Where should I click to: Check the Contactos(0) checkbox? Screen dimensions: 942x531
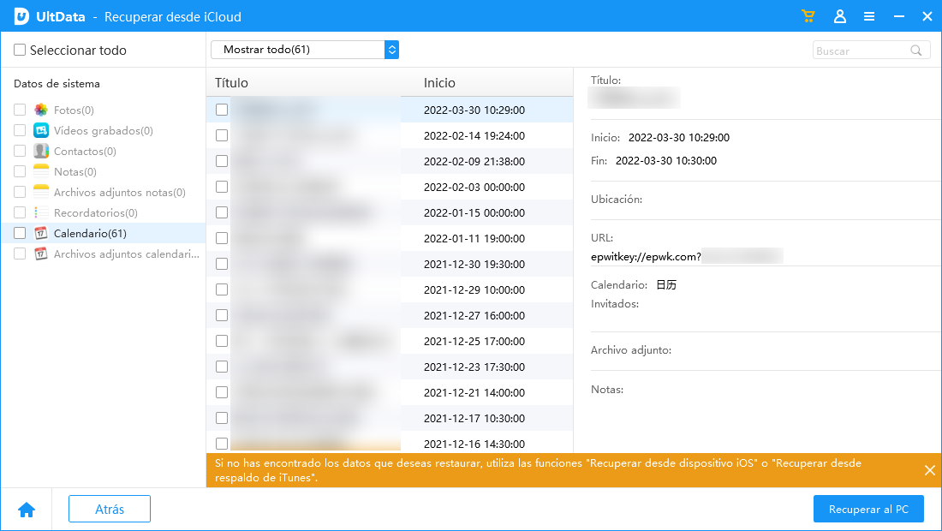pos(20,151)
